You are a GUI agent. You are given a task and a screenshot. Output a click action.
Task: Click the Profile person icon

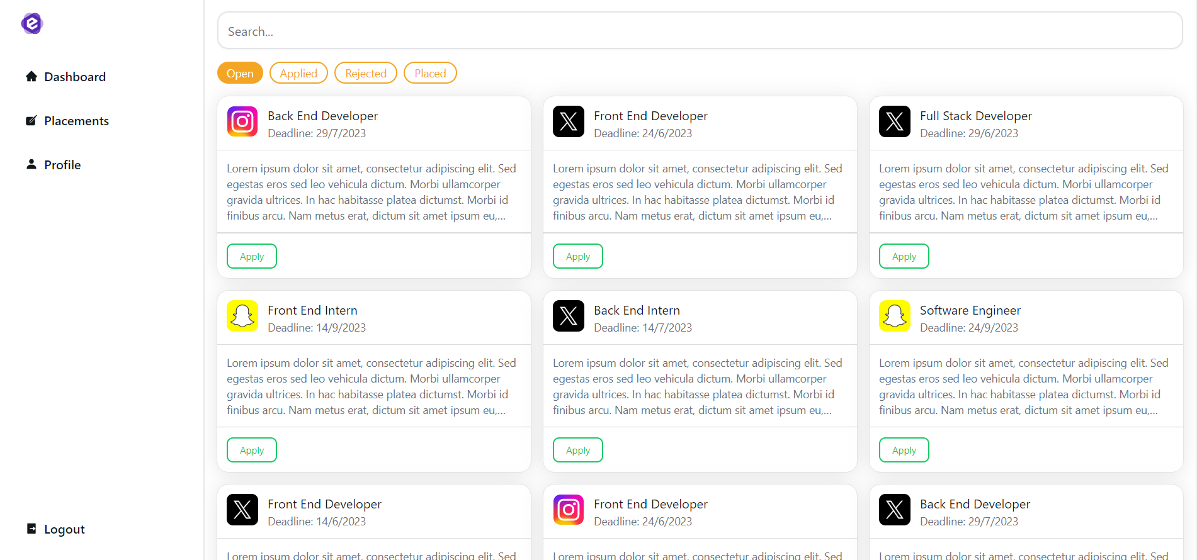coord(31,164)
